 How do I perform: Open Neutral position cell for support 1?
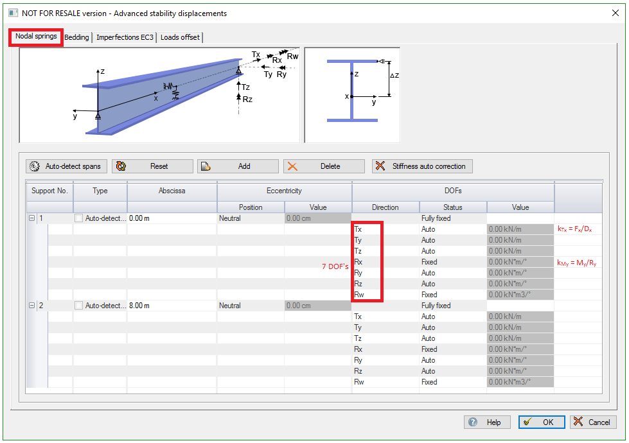pos(251,218)
